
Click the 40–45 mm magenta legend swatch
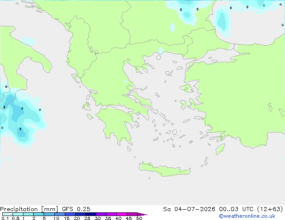122,214
